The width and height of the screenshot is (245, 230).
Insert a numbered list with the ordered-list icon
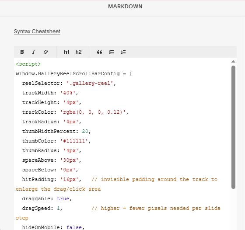[123, 52]
